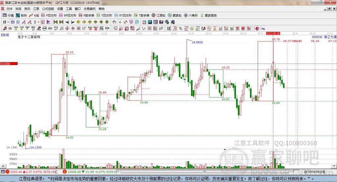Open the 浏览 menu
The height and width of the screenshot is (182, 337).
[x=18, y=9]
